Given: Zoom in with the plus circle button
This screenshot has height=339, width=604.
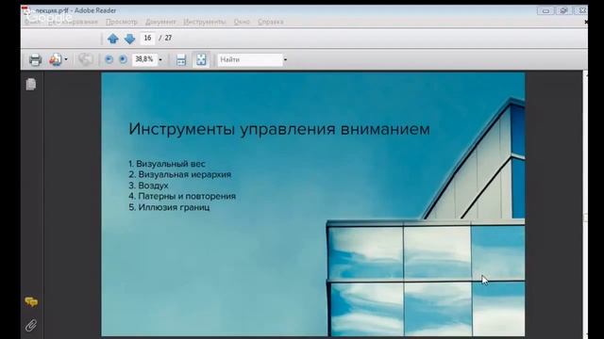Looking at the screenshot, I should tap(123, 59).
